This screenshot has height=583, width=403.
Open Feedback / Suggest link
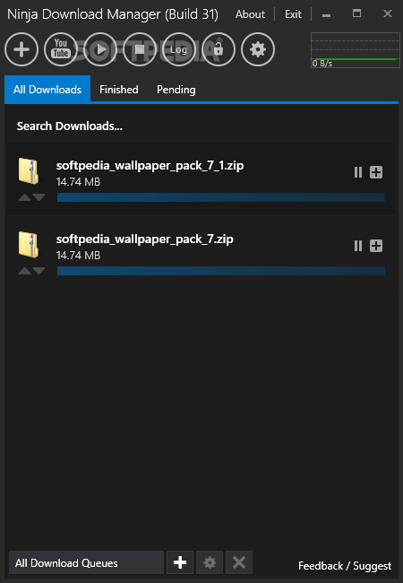click(x=345, y=566)
